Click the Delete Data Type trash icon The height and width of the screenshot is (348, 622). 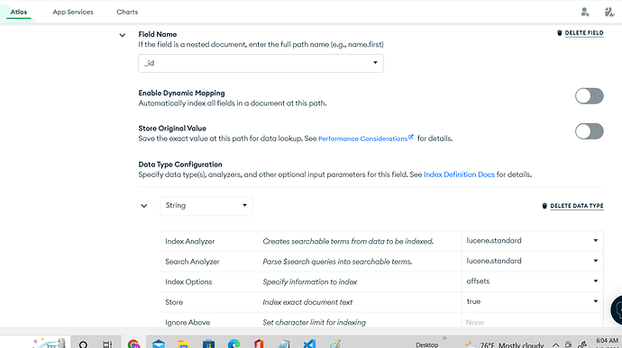click(x=544, y=206)
